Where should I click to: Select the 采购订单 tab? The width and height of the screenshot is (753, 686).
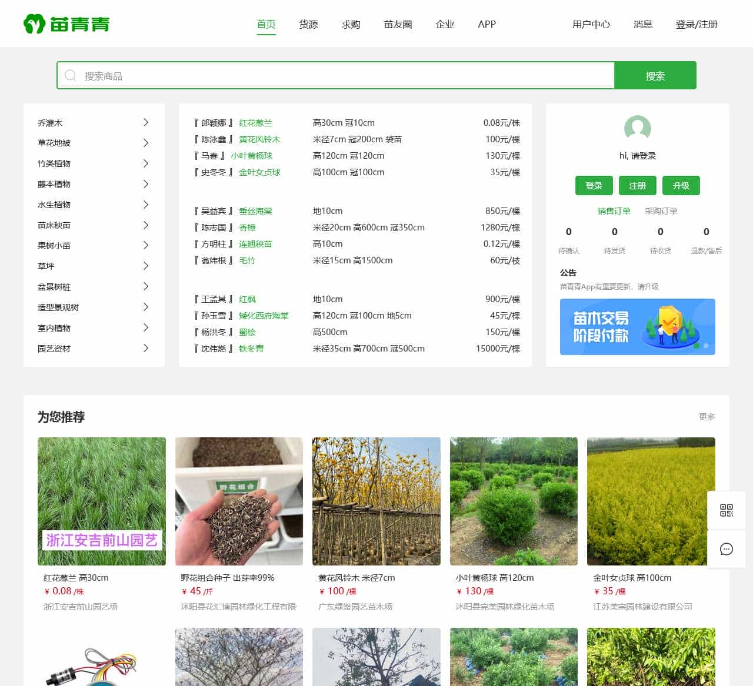[661, 211]
